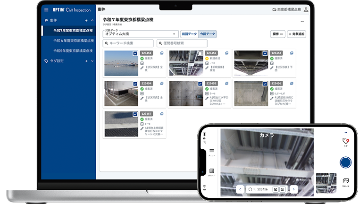Add a new タグ設定 with plus icon
The height and width of the screenshot is (204, 359).
click(x=86, y=61)
